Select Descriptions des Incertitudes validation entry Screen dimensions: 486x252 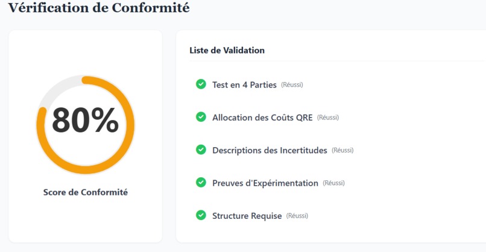point(270,150)
